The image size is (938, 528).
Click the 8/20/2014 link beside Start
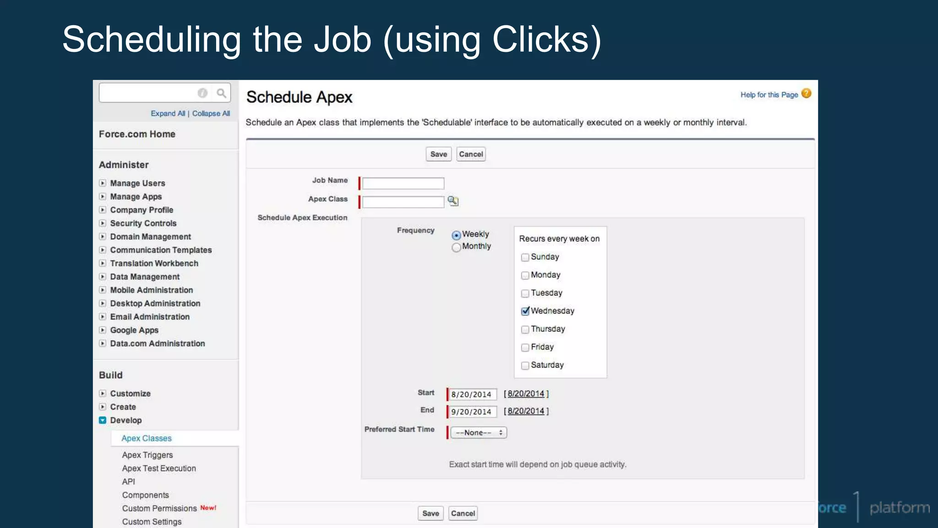(x=526, y=394)
